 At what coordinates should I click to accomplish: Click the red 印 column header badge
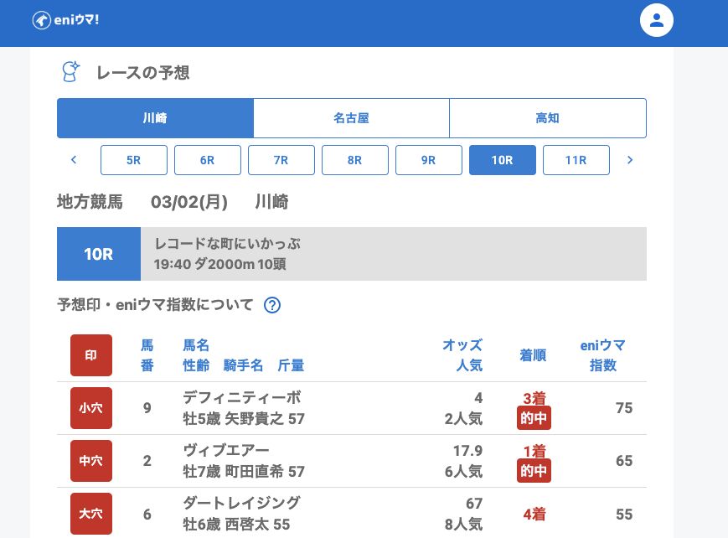click(91, 355)
